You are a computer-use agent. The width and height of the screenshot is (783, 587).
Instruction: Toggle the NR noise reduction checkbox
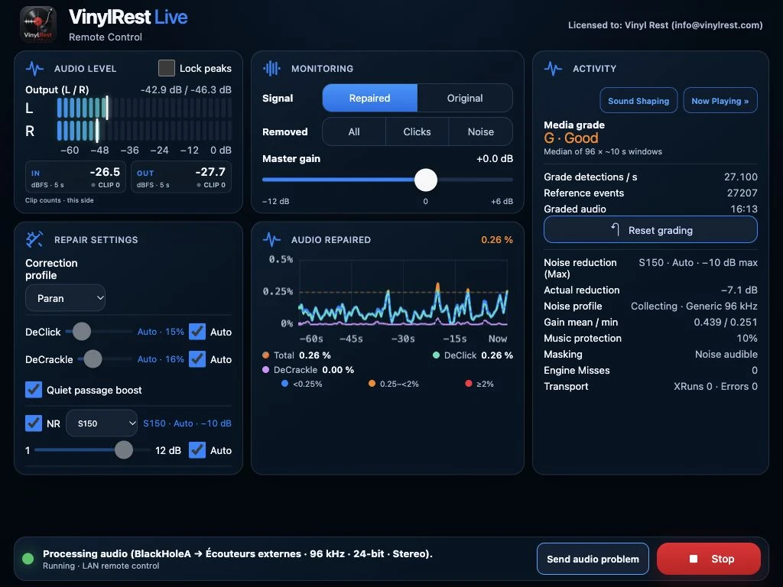click(x=34, y=423)
